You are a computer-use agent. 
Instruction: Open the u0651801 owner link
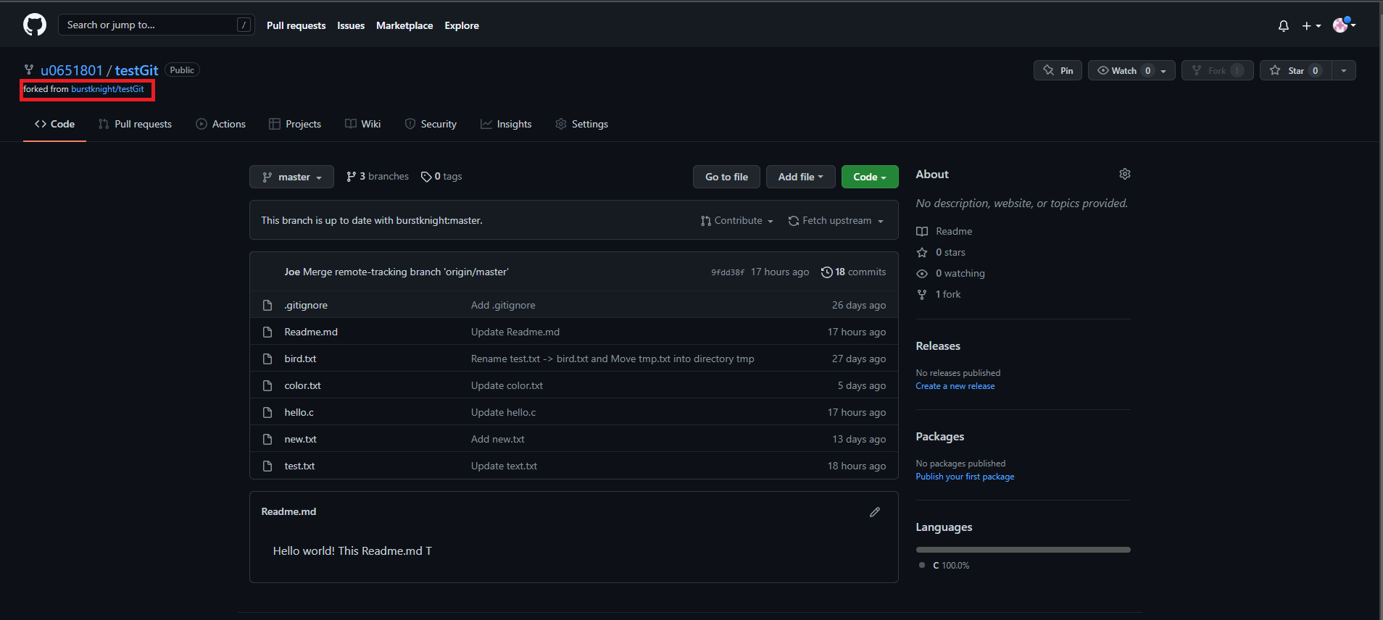(x=72, y=70)
